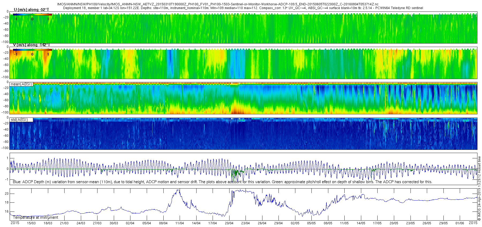Click the '11/04' date tick label
Screen dimensions: 482x227
coord(180,223)
